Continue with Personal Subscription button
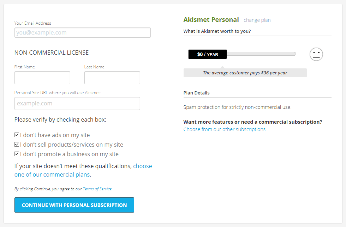Viewport: 346px width, 227px height. (74, 205)
